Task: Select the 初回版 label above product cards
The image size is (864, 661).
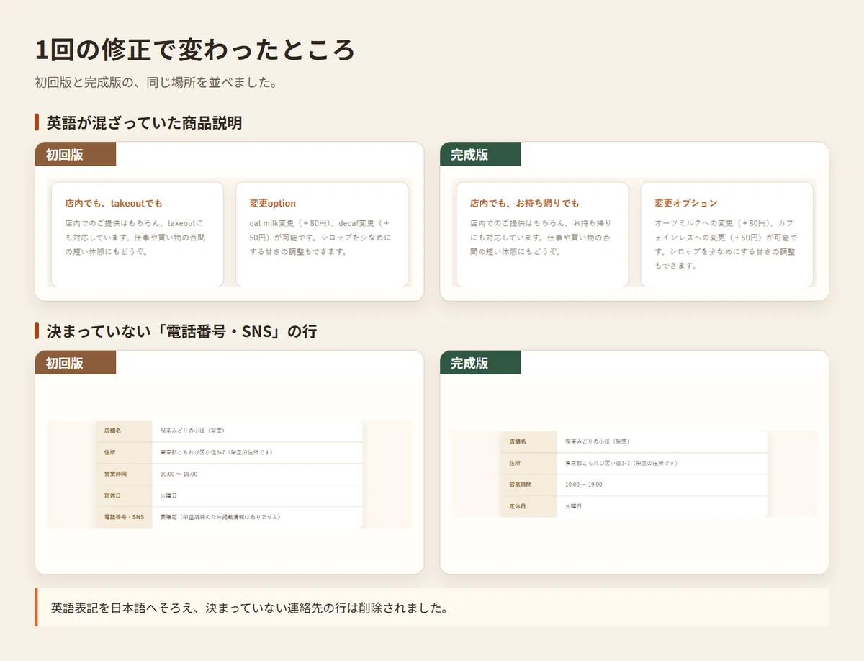Action: pos(76,154)
